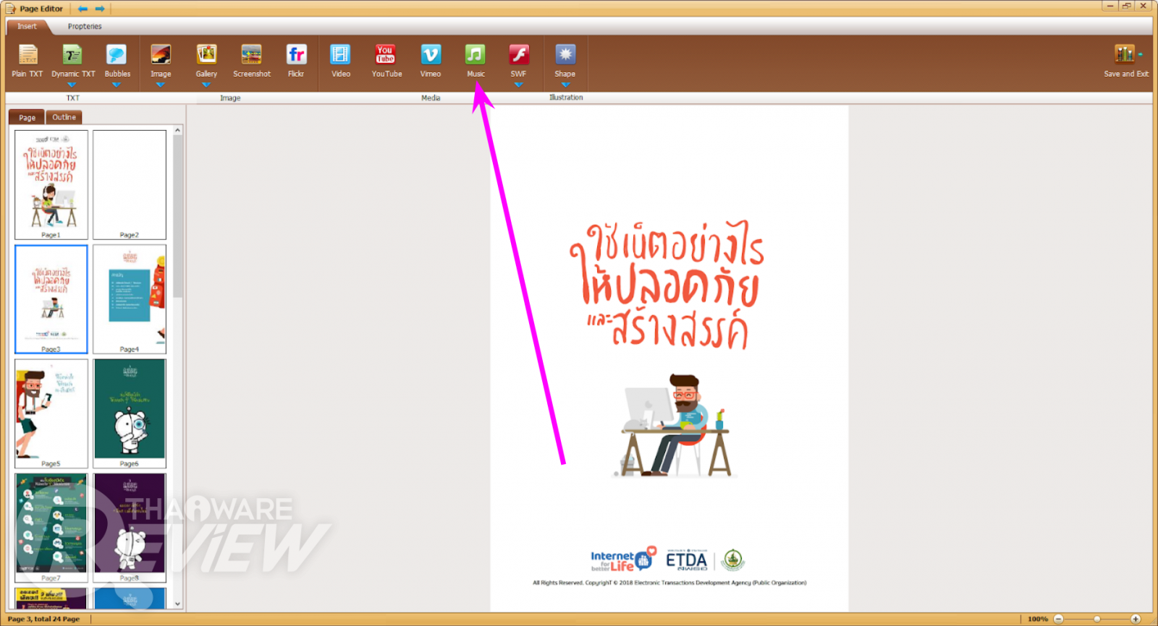Screen dimensions: 1158x626
Task: Open the Page4 thumbnail
Action: 130,299
